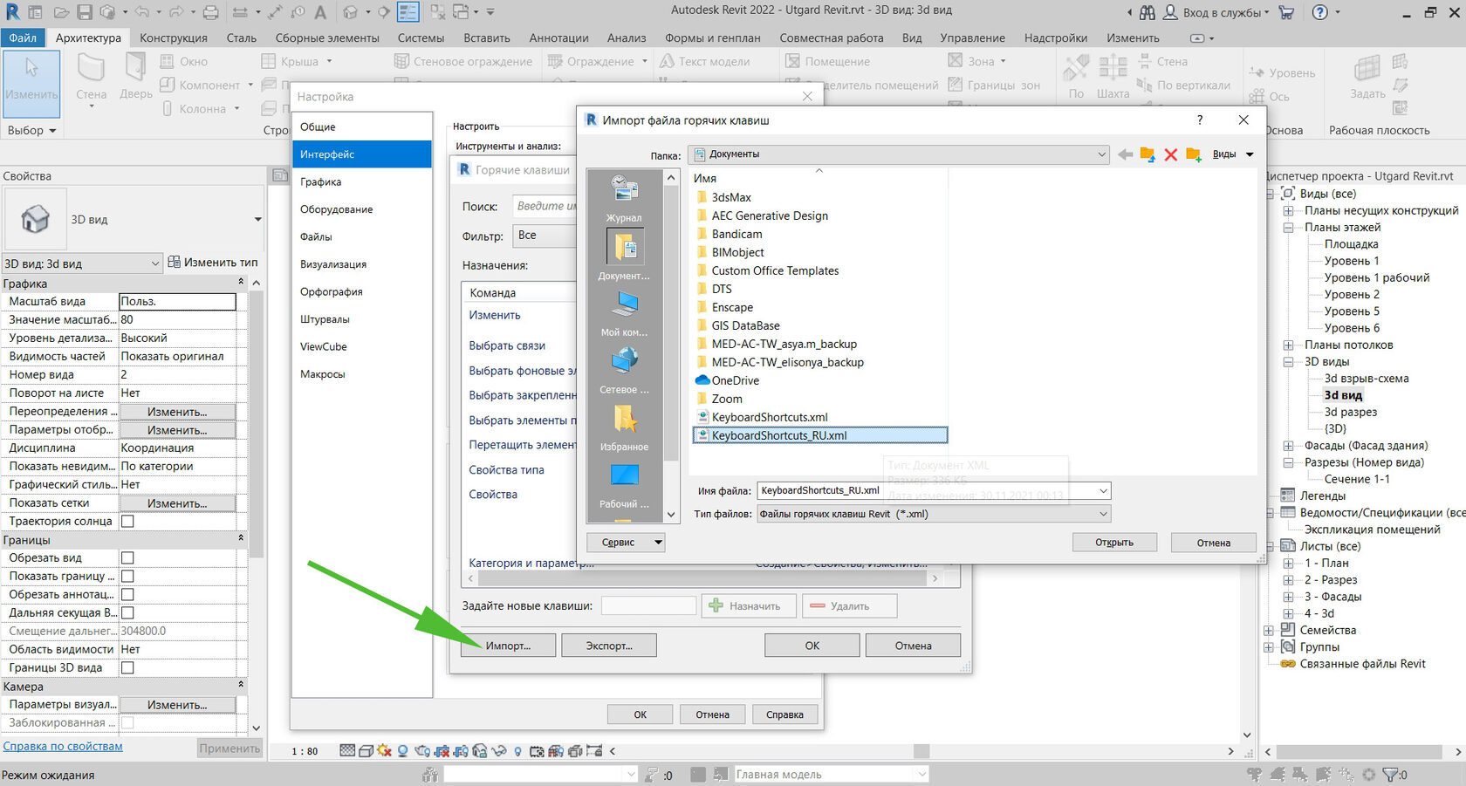
Task: Toggle the Обрезать аннотац... checkbox
Action: pyautogui.click(x=127, y=595)
